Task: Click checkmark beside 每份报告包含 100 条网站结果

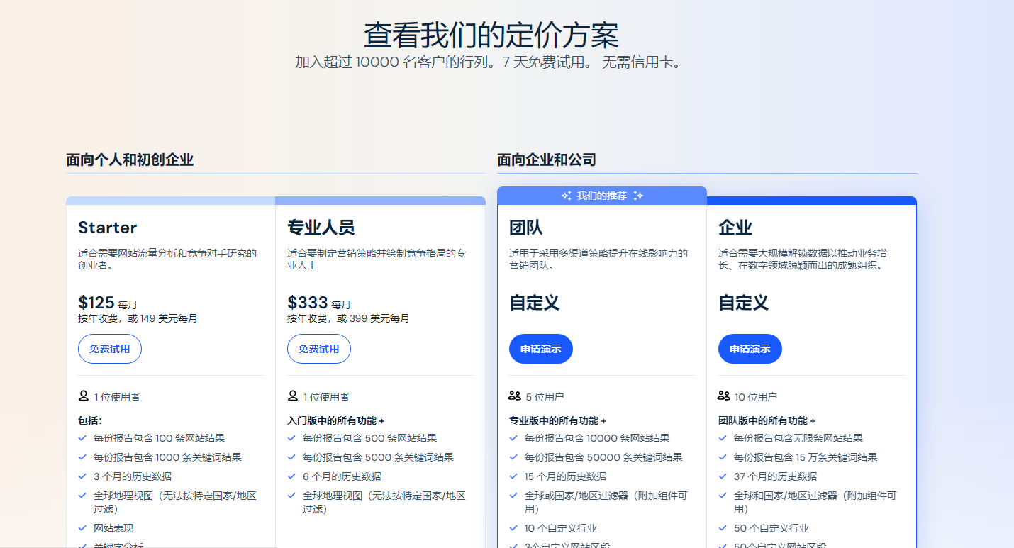Action: coord(83,438)
